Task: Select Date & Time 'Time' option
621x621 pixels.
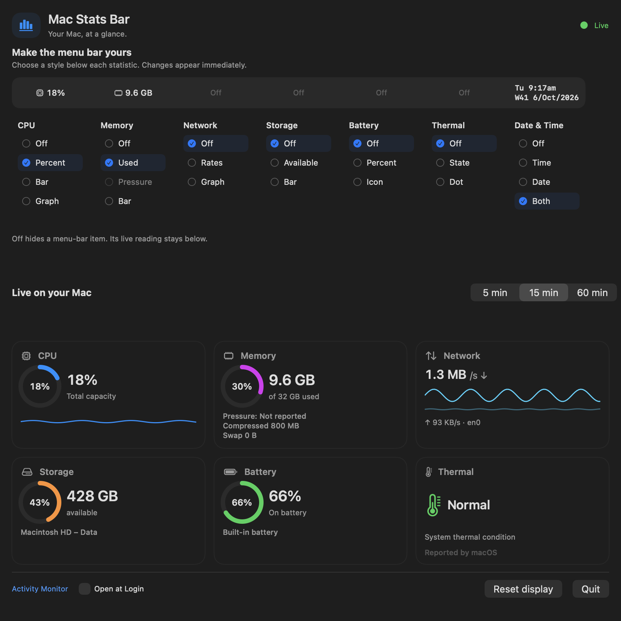Action: click(547, 163)
